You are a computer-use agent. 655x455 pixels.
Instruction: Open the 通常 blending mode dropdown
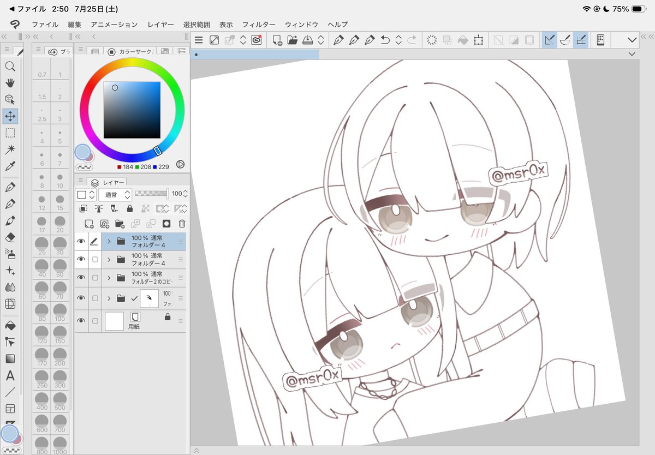pos(115,194)
